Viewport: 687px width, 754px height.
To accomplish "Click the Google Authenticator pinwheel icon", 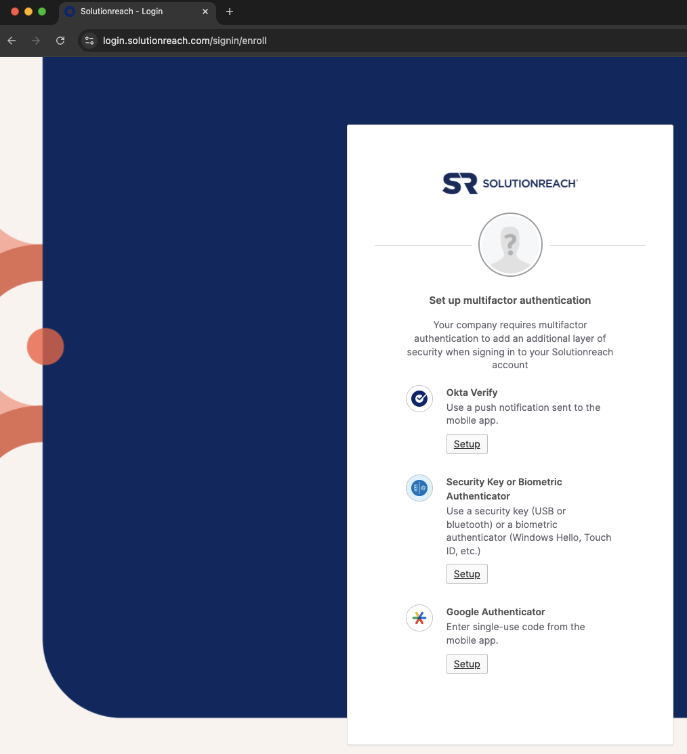I will pyautogui.click(x=419, y=618).
